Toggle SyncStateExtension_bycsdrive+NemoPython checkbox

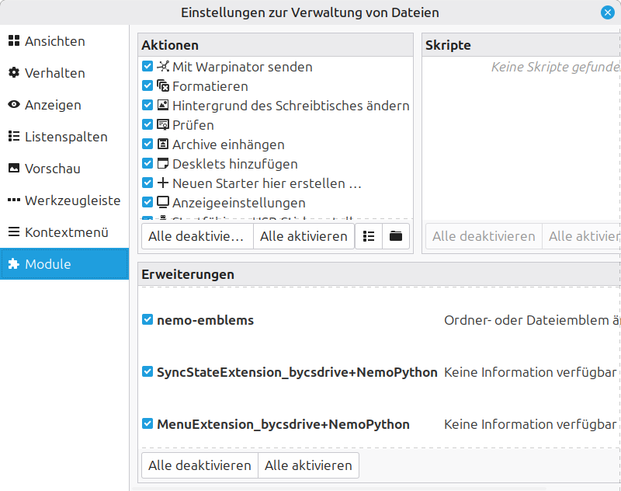(x=147, y=372)
